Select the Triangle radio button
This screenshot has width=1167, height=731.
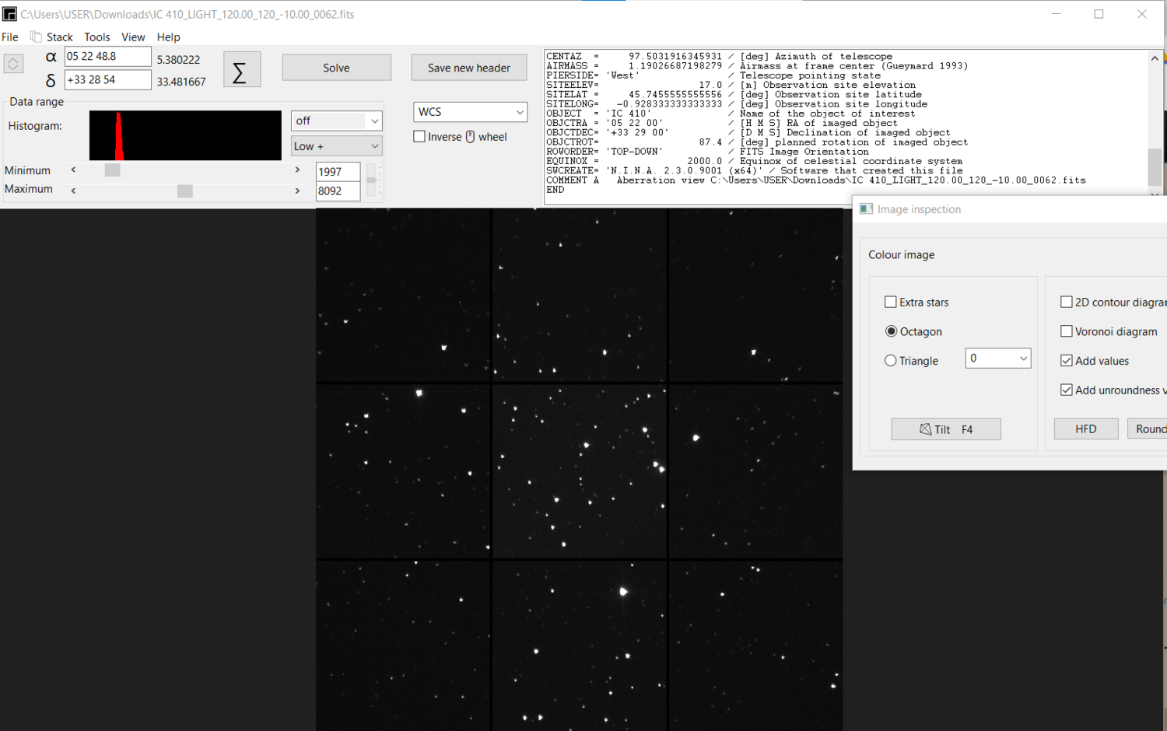click(891, 361)
